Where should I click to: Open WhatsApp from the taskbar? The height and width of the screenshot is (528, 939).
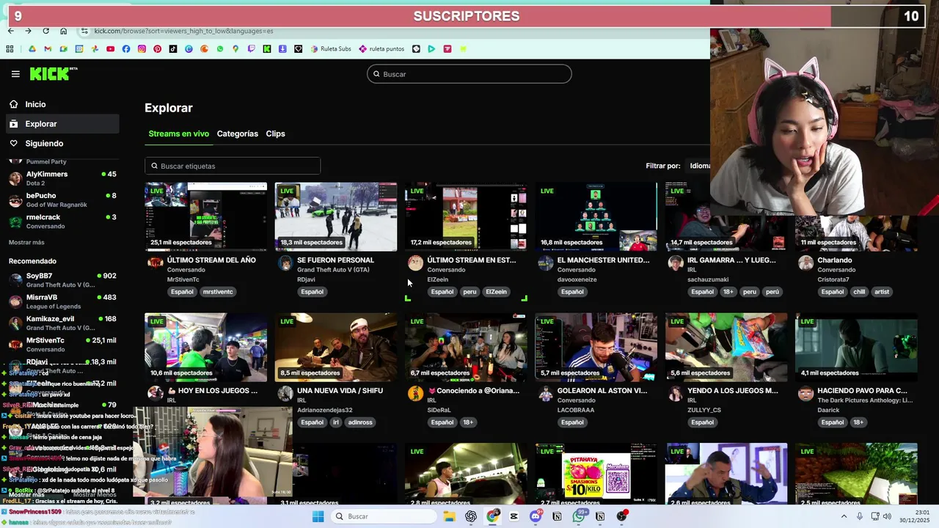[579, 516]
